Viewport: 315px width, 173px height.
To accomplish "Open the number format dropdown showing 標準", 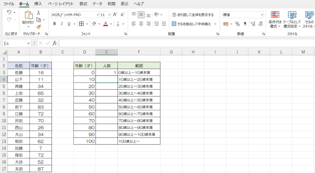I will click(262, 15).
